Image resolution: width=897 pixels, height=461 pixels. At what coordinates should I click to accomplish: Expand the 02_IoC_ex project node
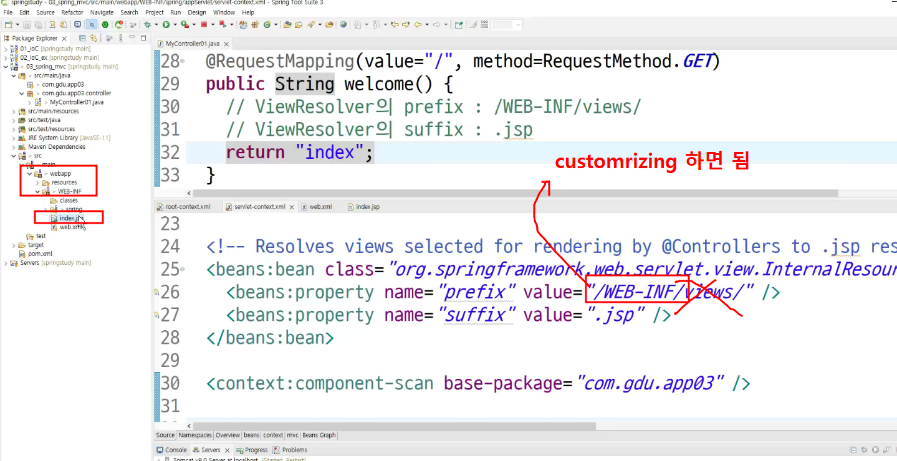6,57
